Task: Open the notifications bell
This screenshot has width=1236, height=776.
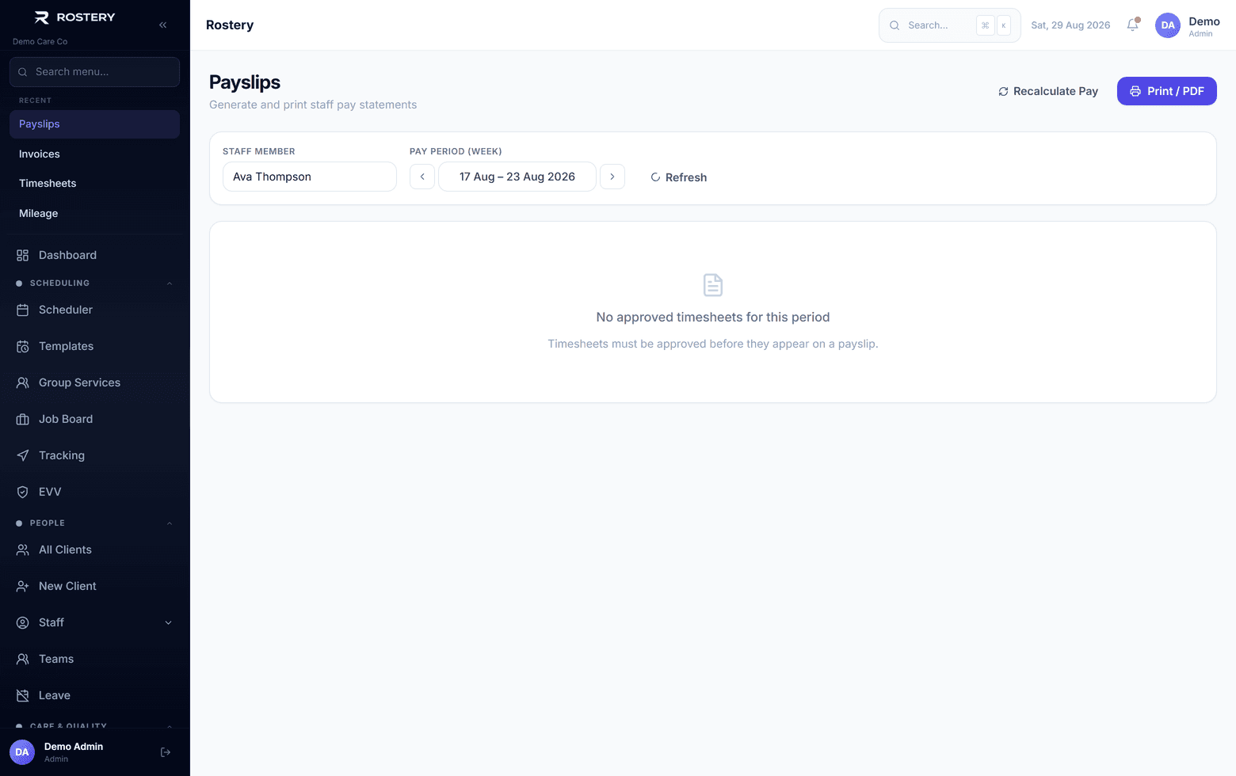Action: [x=1133, y=25]
